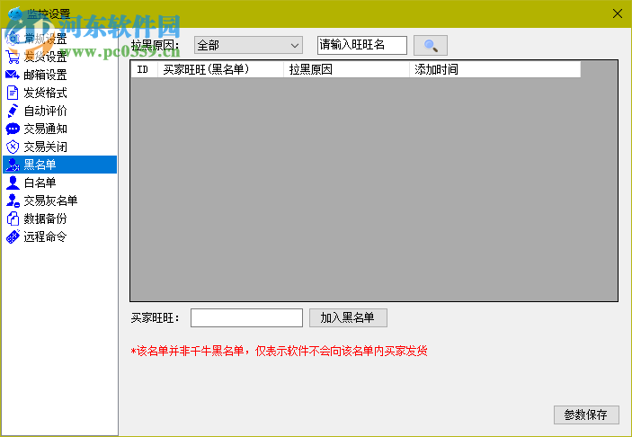
Task: Click the magnifier search button
Action: [x=431, y=45]
